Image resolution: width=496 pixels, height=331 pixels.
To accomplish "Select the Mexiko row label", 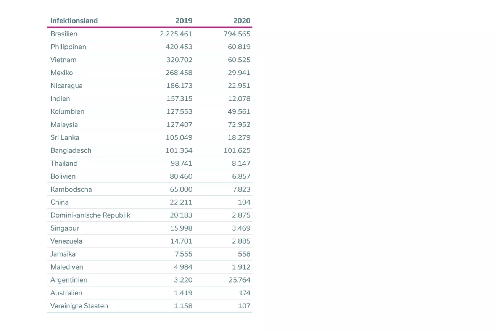I will (61, 73).
